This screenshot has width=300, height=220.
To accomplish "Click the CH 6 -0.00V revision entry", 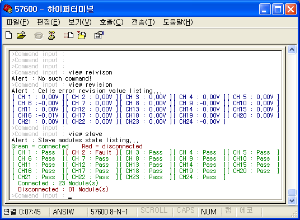I will (x=38, y=103).
